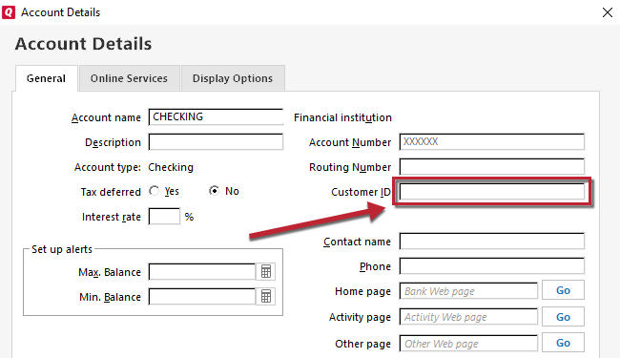Image resolution: width=620 pixels, height=358 pixels.
Task: Click the Min. Balance input field
Action: pos(202,297)
